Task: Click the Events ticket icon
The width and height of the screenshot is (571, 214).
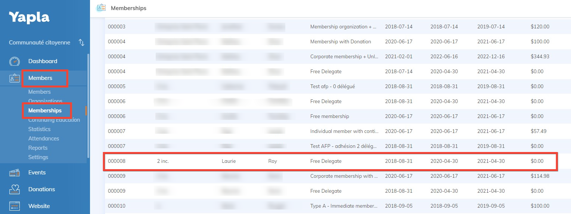Action: point(14,173)
